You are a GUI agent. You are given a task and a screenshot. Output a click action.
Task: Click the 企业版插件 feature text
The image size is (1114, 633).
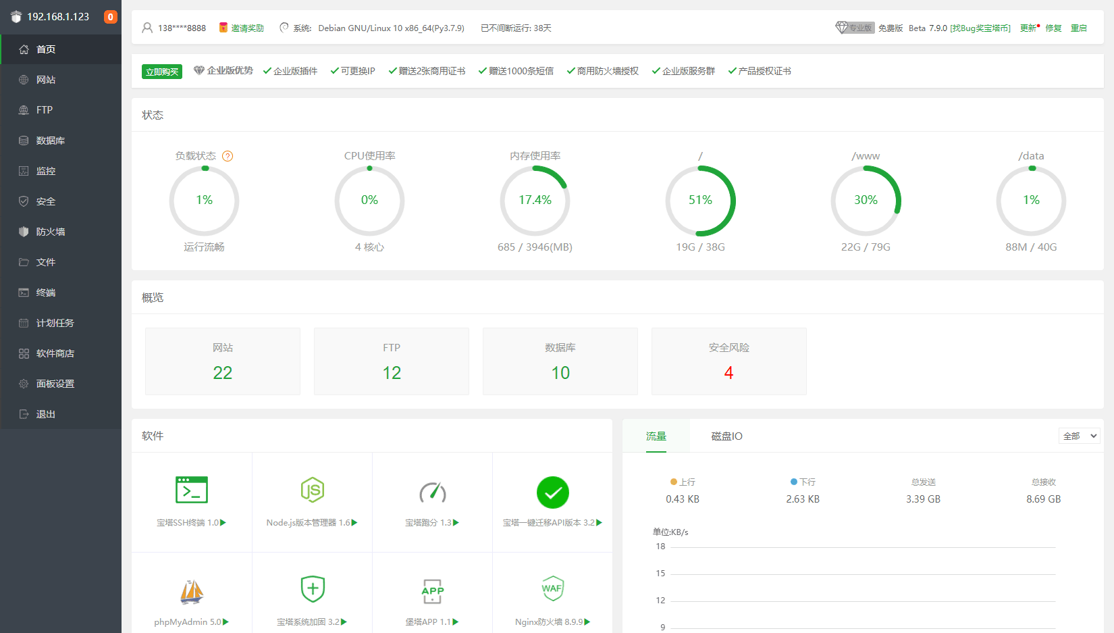click(295, 71)
